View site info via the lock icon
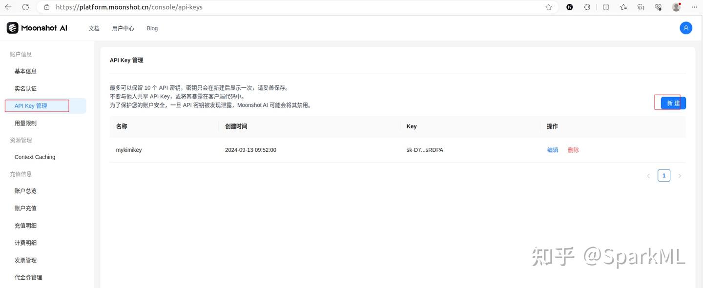The width and height of the screenshot is (703, 288). pyautogui.click(x=47, y=7)
